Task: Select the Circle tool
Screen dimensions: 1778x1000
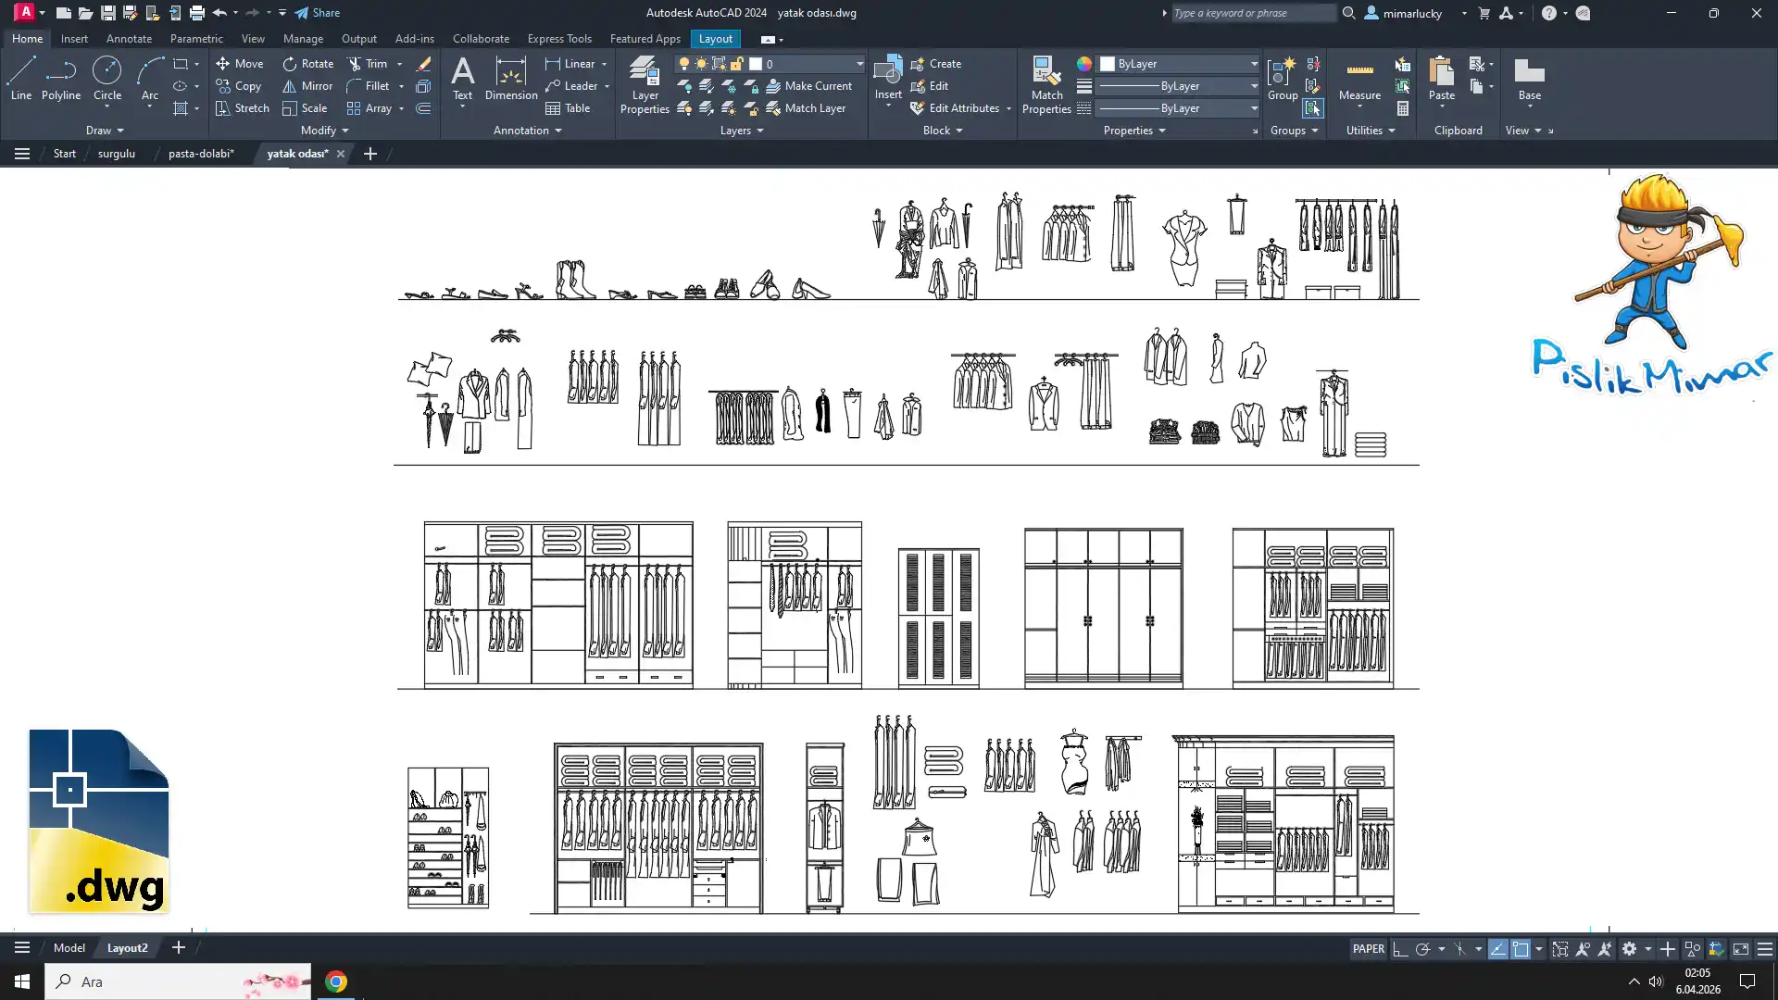Action: (x=107, y=78)
